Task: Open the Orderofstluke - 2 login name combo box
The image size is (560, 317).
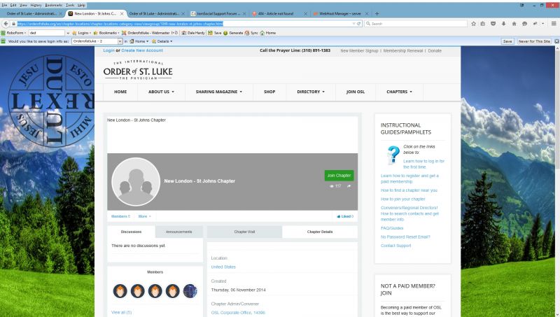Action: (97, 41)
